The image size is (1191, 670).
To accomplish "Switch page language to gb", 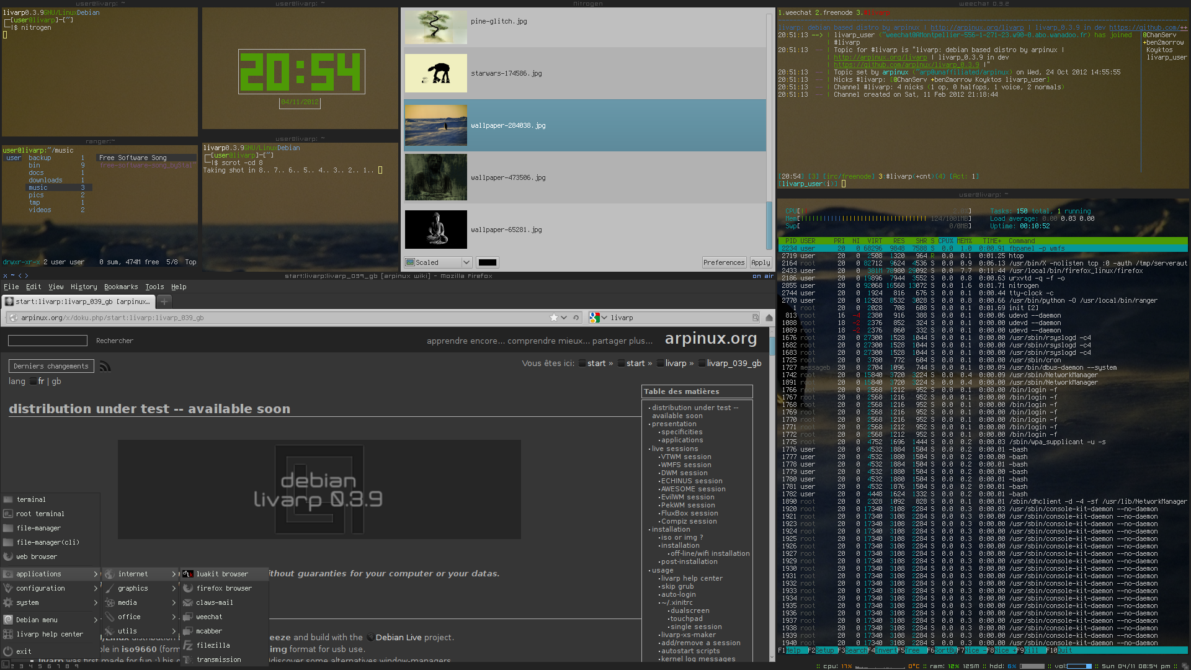I will [x=56, y=381].
